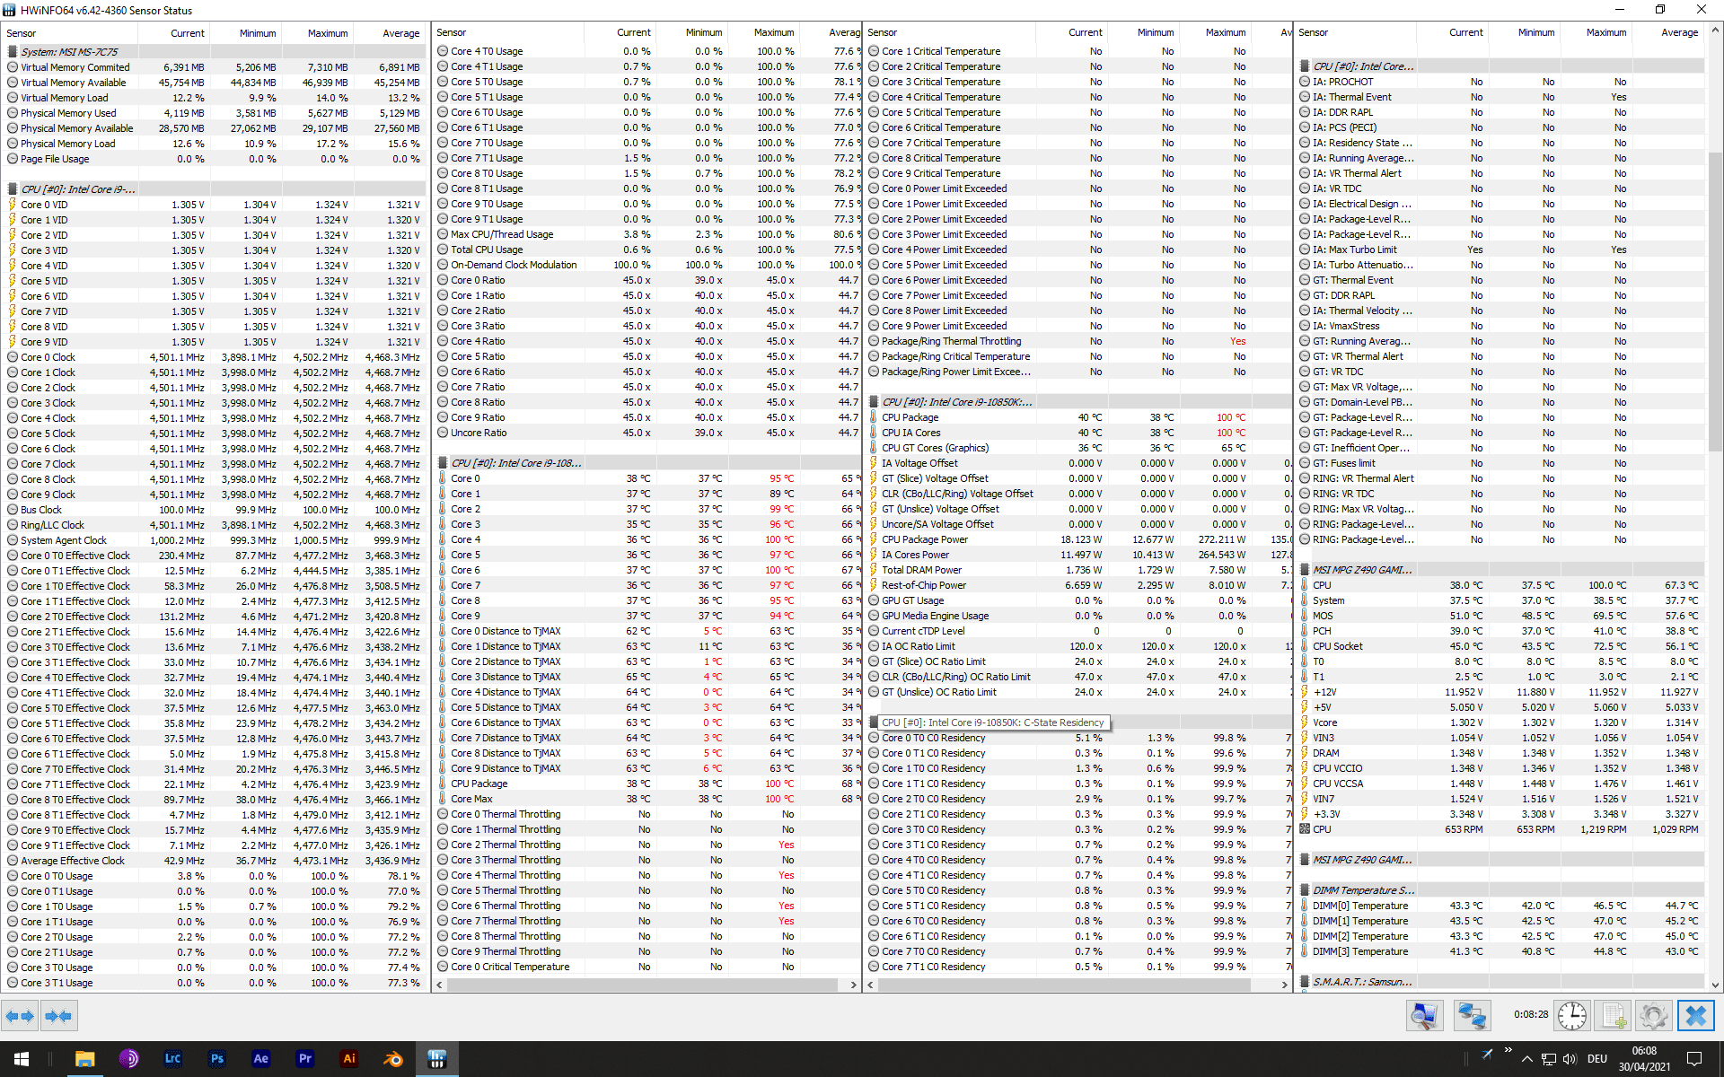Image resolution: width=1724 pixels, height=1077 pixels.
Task: Select the DIMM[3] Temperature row
Action: (1501, 951)
